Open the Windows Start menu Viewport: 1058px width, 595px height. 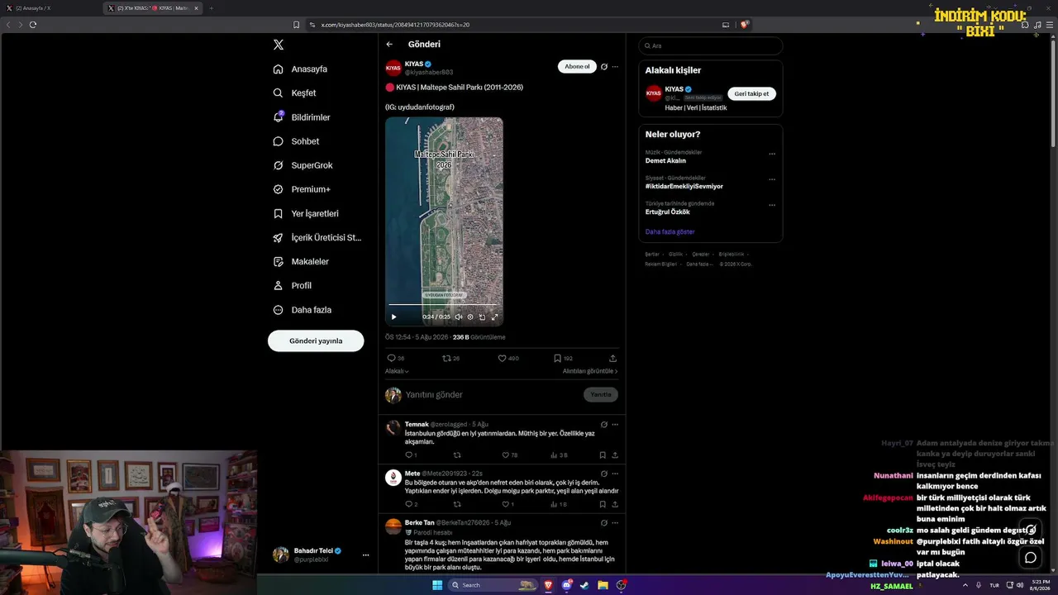pos(437,585)
